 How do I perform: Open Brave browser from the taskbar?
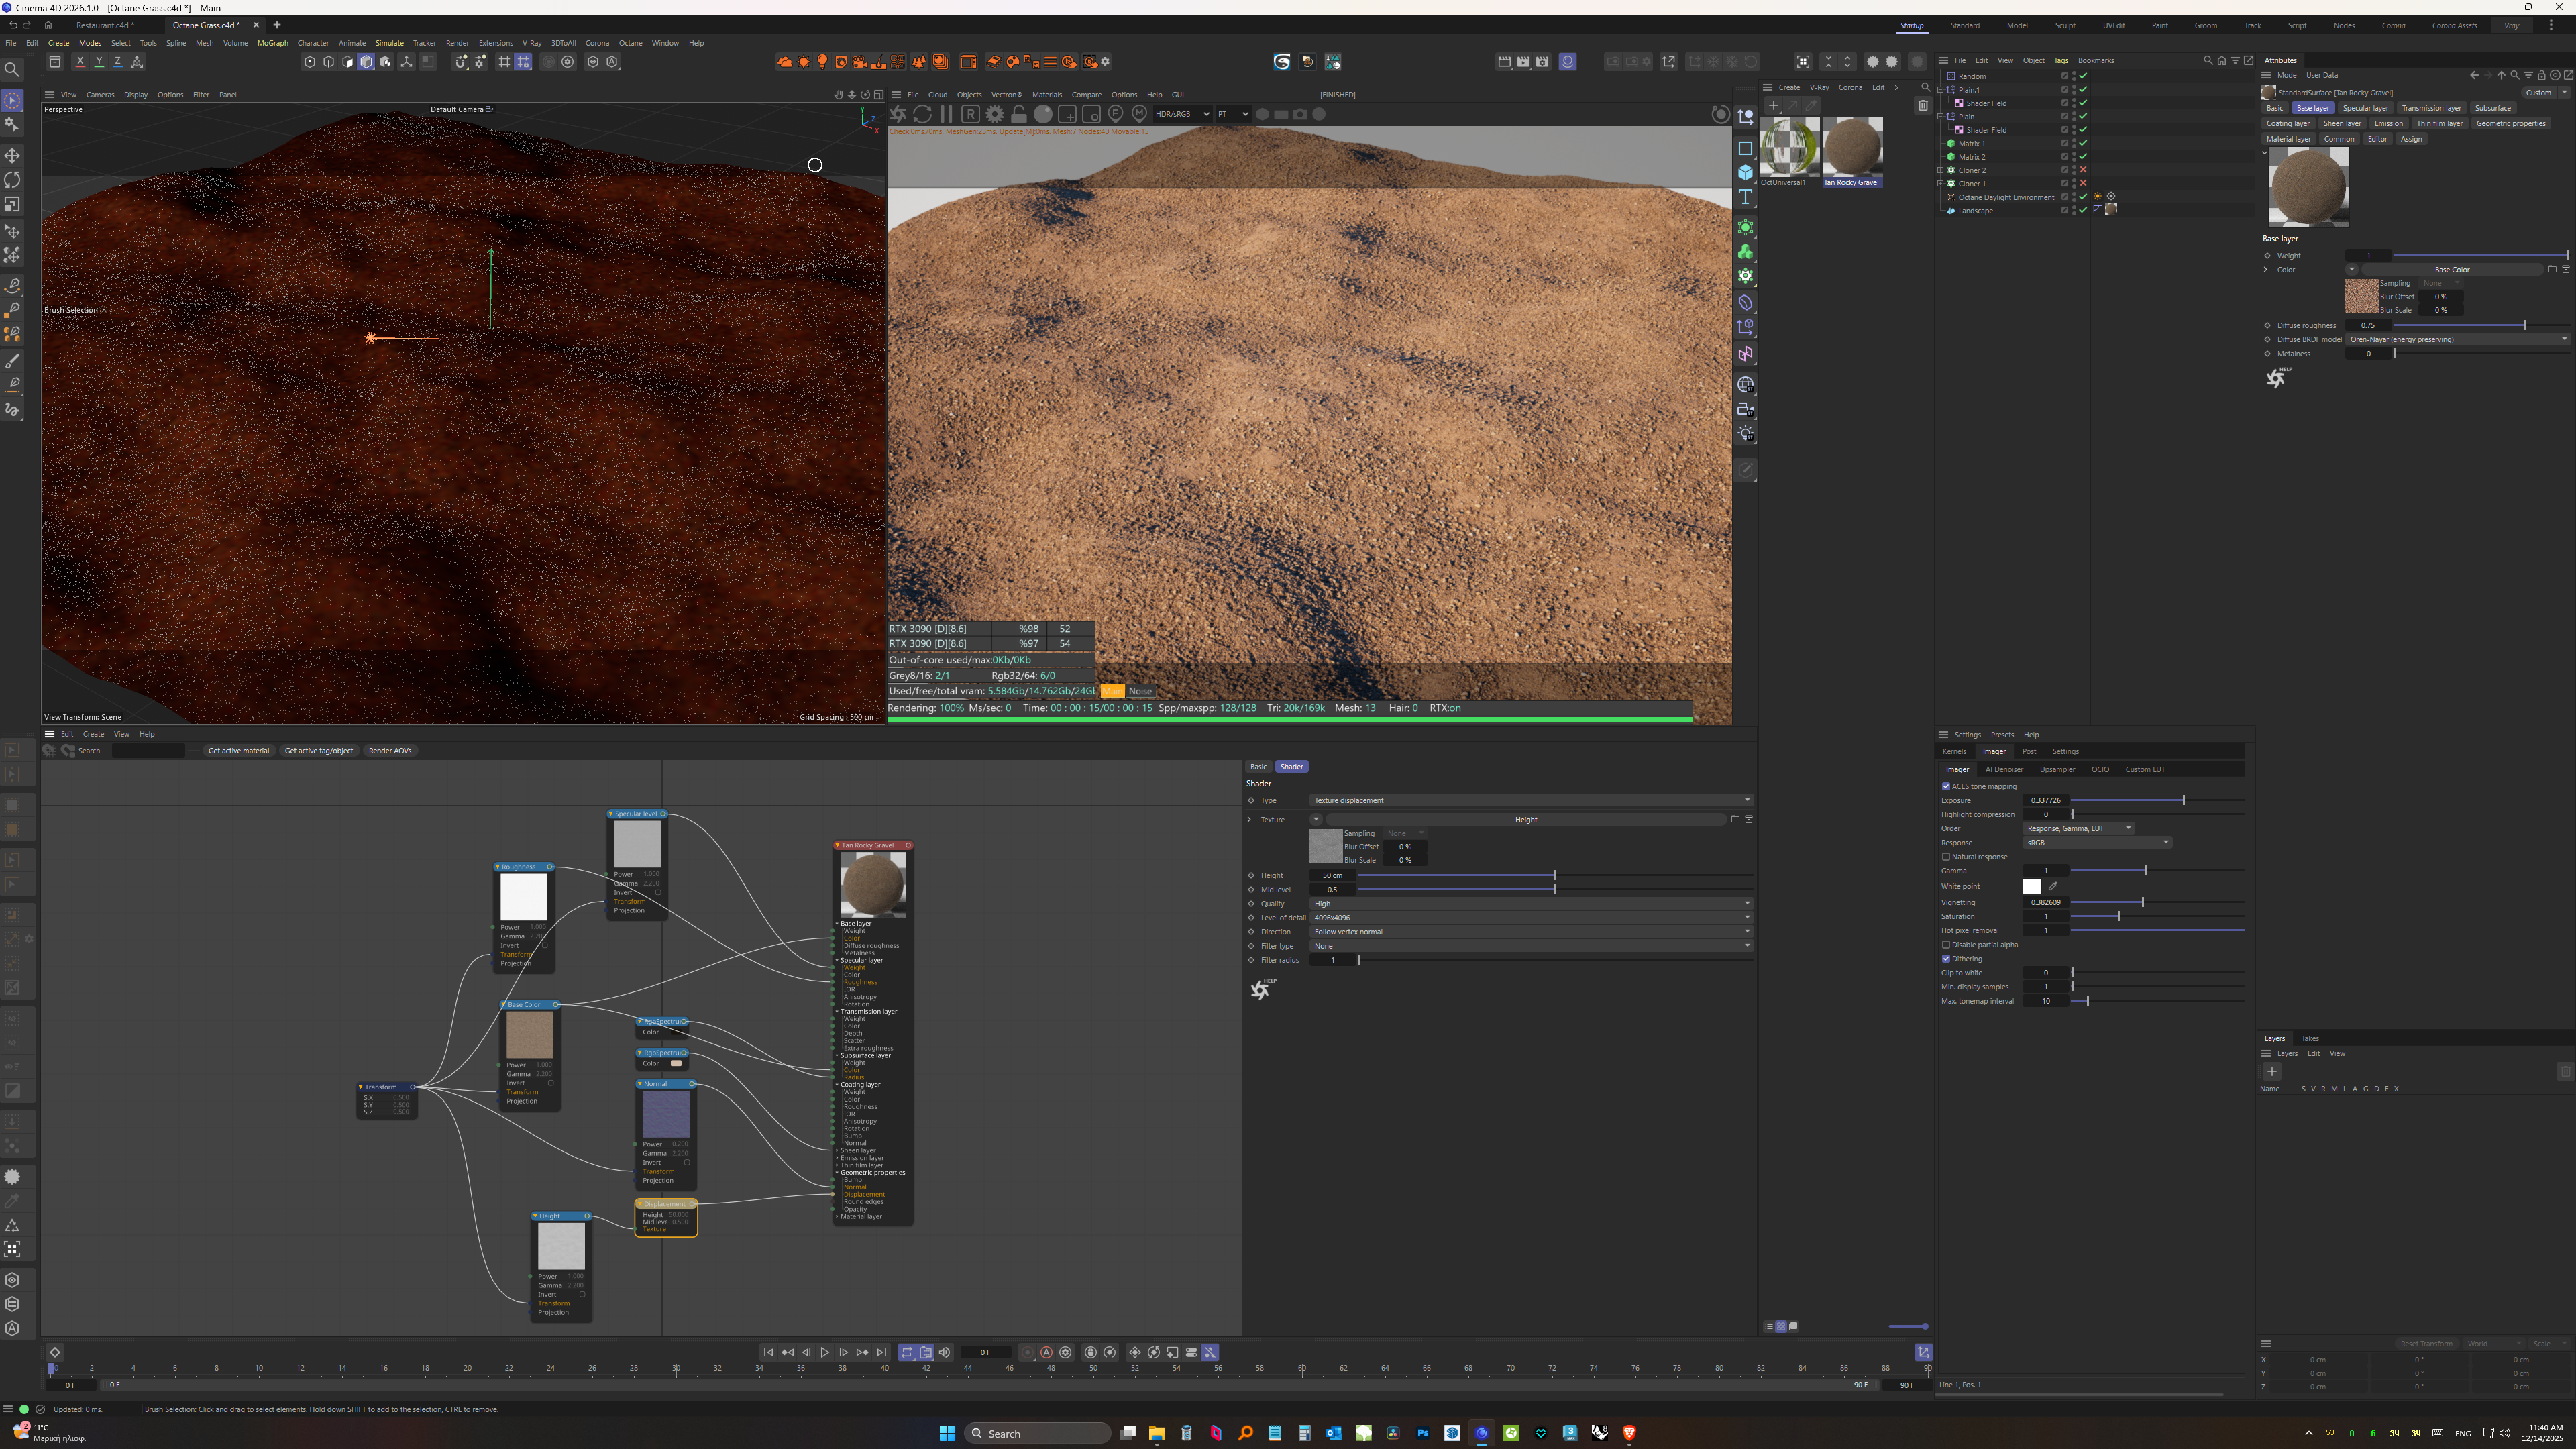click(x=1629, y=1433)
